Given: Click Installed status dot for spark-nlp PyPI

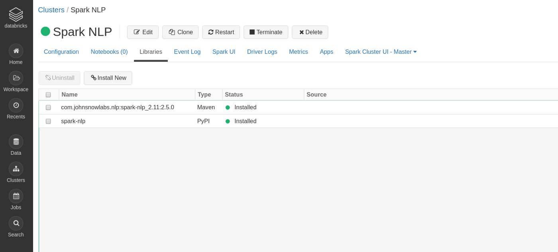Looking at the screenshot, I should pyautogui.click(x=228, y=121).
